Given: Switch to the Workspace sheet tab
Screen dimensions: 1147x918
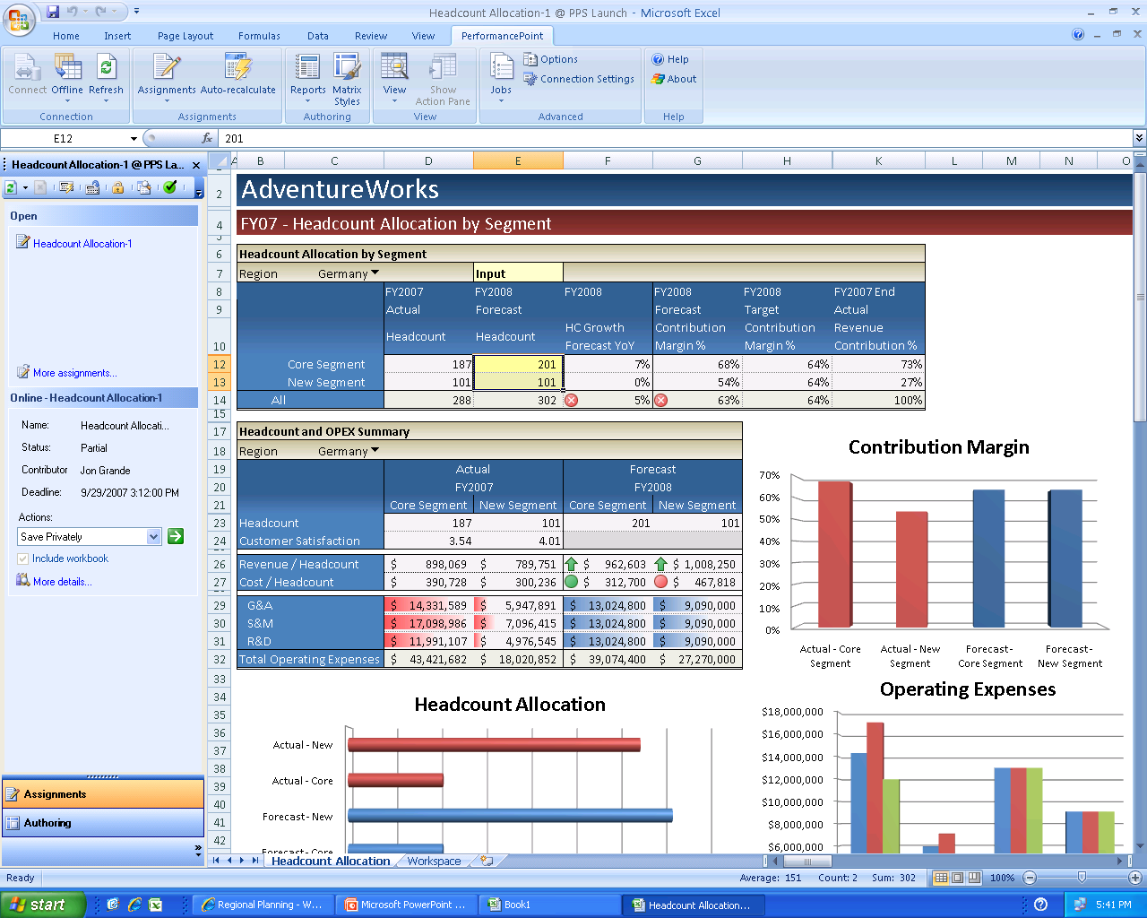Looking at the screenshot, I should pyautogui.click(x=434, y=861).
